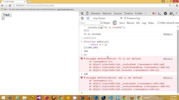Click the address bar URL
The width and height of the screenshot is (179, 100).
35,6
